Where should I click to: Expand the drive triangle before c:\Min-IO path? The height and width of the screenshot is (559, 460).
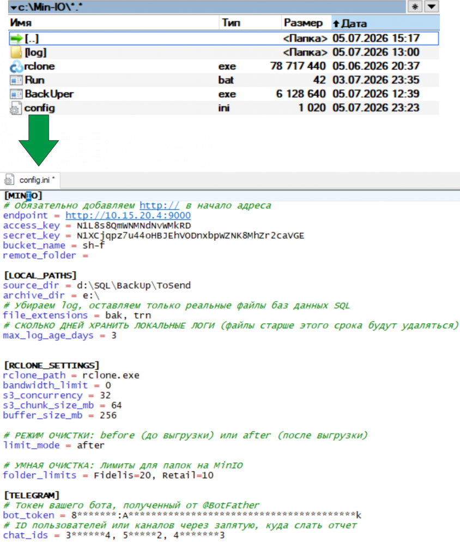point(14,8)
